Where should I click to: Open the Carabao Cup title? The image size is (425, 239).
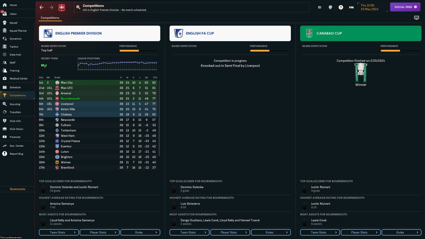(329, 33)
